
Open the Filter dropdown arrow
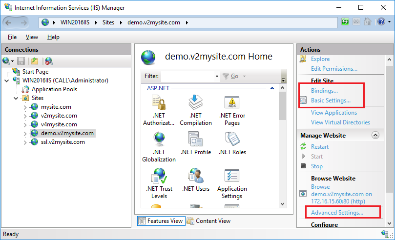pyautogui.click(x=217, y=76)
